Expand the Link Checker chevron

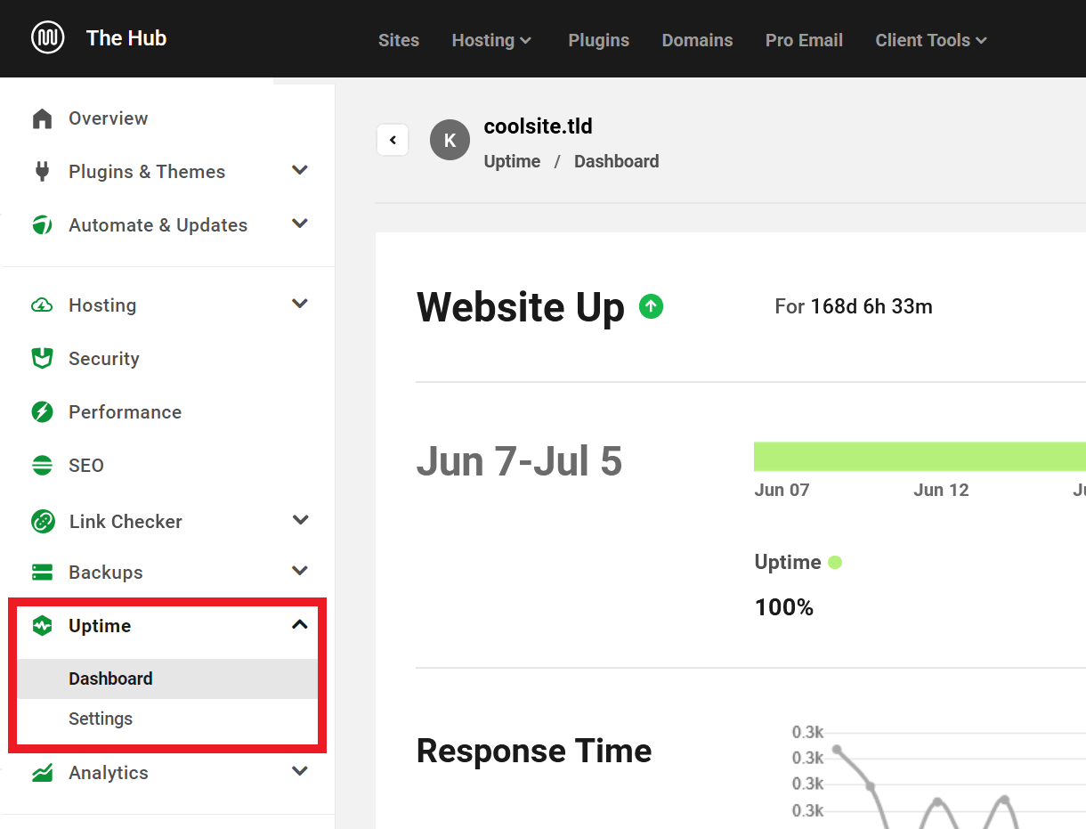(301, 520)
